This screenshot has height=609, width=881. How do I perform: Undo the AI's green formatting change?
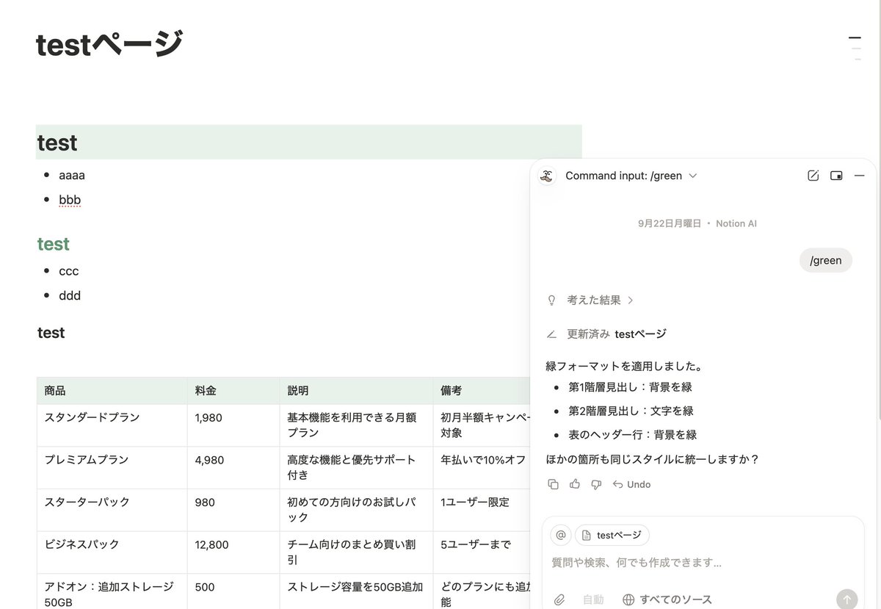click(x=631, y=484)
